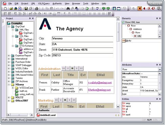This screenshot has width=165, height=125.
Task: Collapse the XQuery folder
Action: pyautogui.click(x=9, y=85)
